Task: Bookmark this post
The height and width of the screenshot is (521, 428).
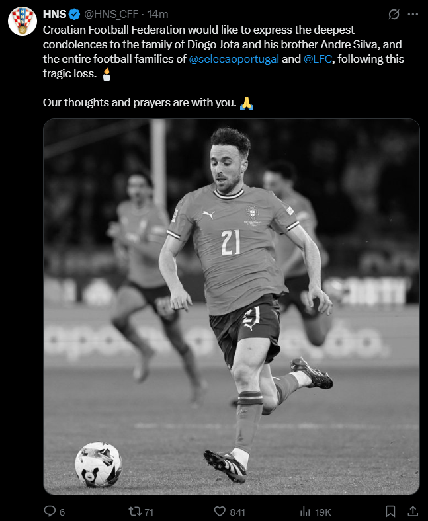Action: 390,511
